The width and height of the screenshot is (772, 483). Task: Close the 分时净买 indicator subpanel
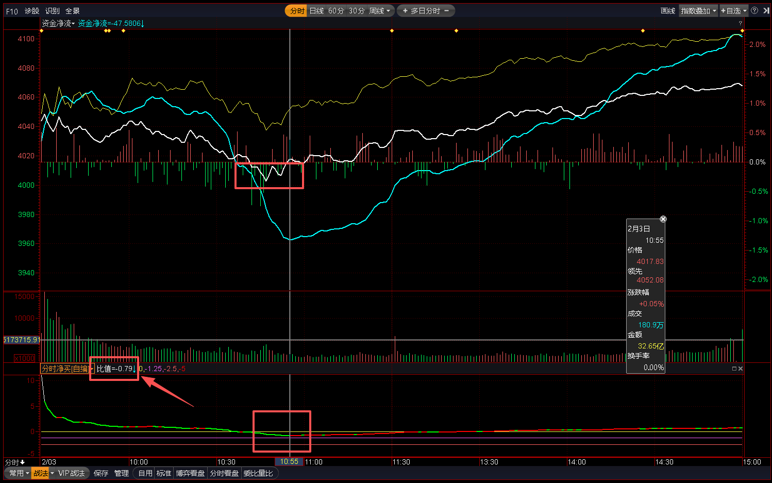click(741, 369)
